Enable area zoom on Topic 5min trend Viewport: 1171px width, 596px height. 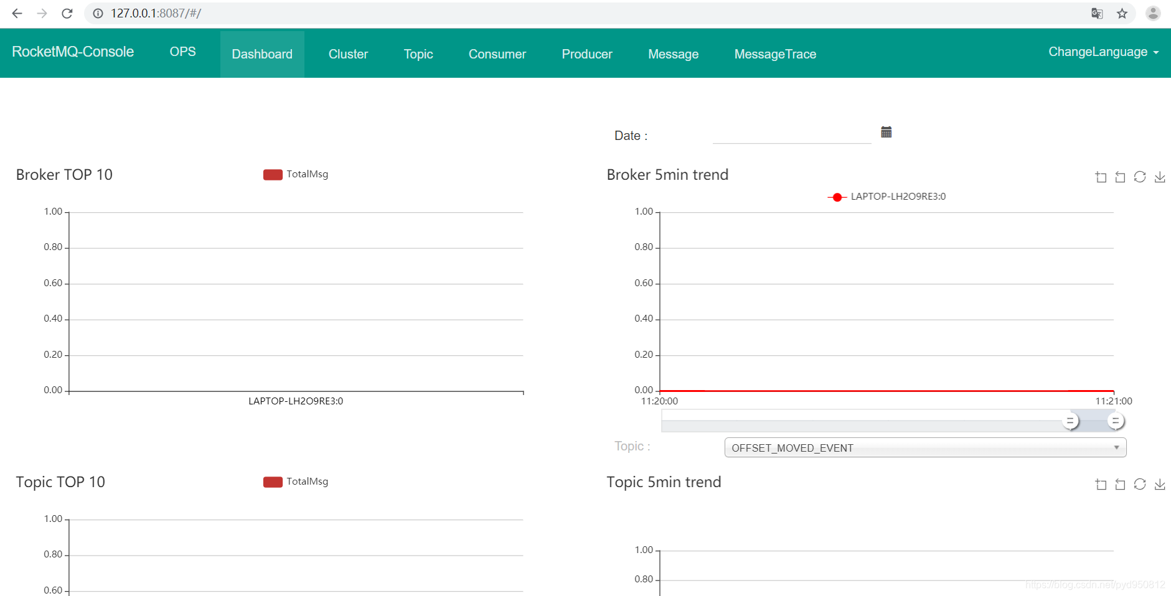point(1101,485)
